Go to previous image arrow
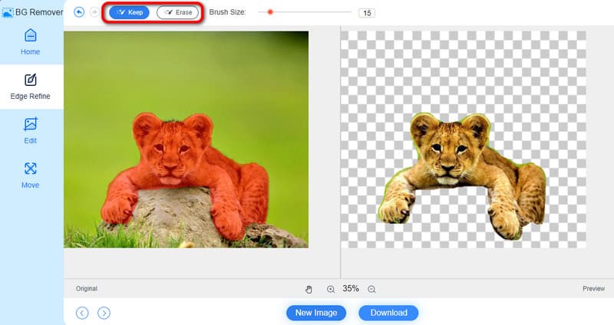The width and height of the screenshot is (614, 325). (x=82, y=313)
